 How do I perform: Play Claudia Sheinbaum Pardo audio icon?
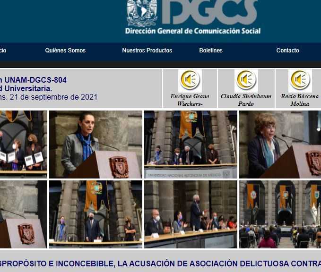[246, 81]
